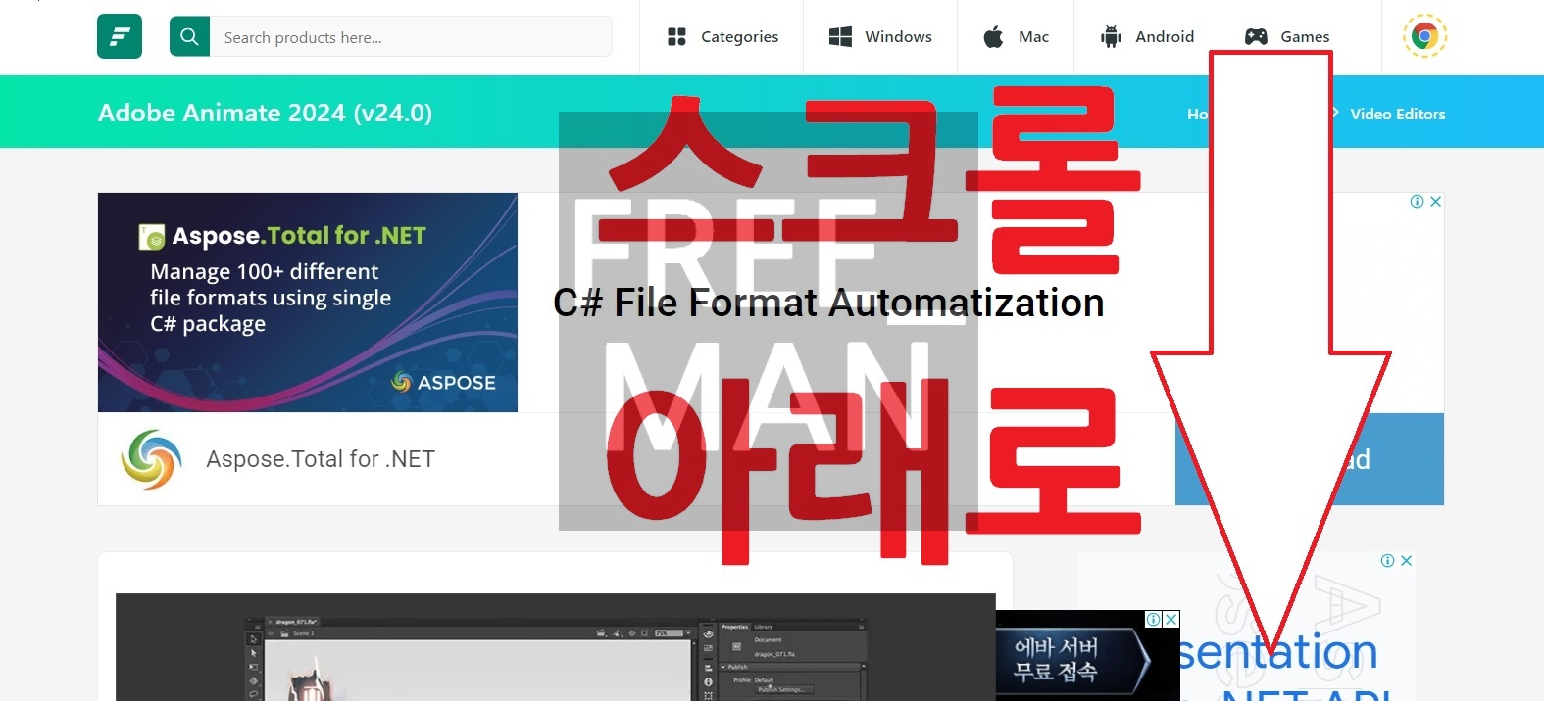Click the Games controller icon
This screenshot has height=701, width=1544.
[1256, 37]
